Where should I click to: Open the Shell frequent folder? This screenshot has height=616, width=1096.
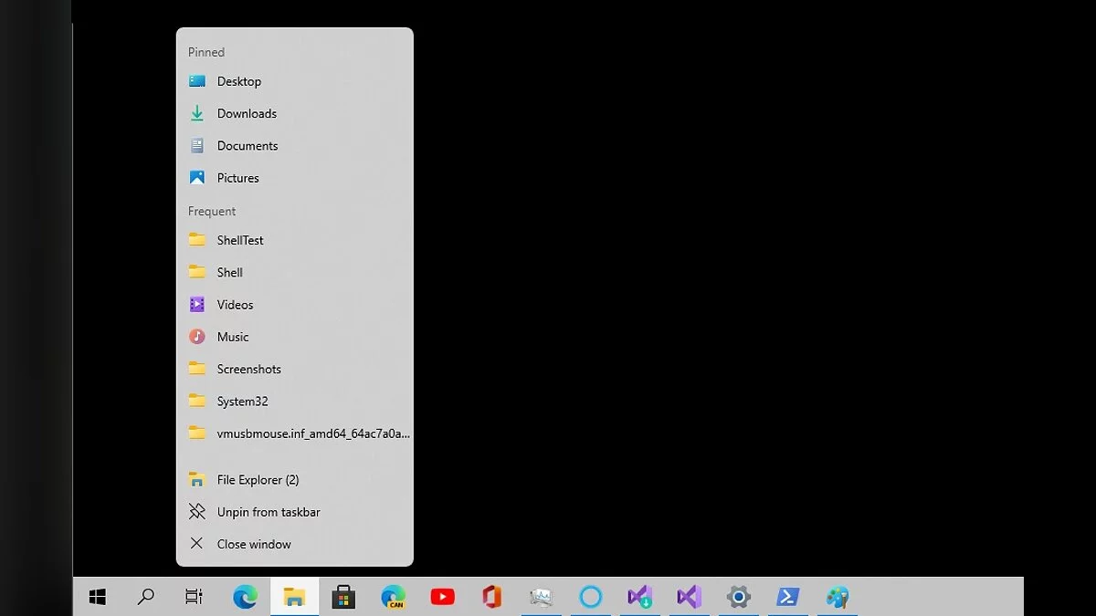(295, 272)
